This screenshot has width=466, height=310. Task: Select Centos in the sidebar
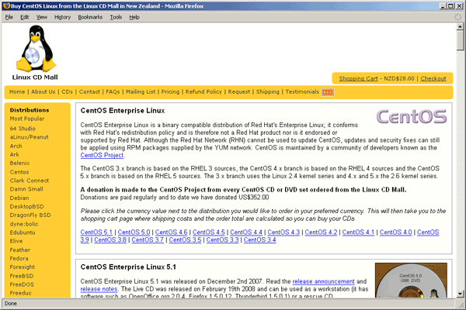pyautogui.click(x=19, y=172)
